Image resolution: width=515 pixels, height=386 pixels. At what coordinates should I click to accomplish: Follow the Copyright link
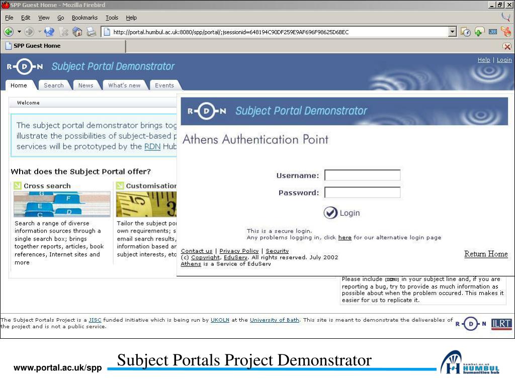click(205, 257)
